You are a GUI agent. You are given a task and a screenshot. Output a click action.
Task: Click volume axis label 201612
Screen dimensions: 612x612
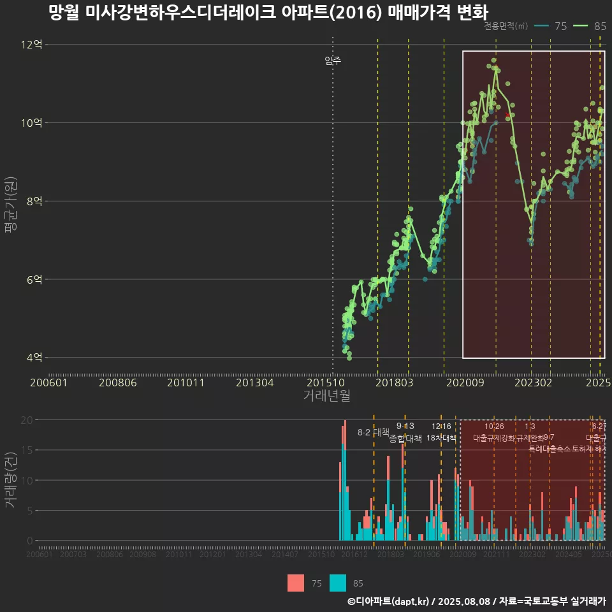[x=354, y=554]
